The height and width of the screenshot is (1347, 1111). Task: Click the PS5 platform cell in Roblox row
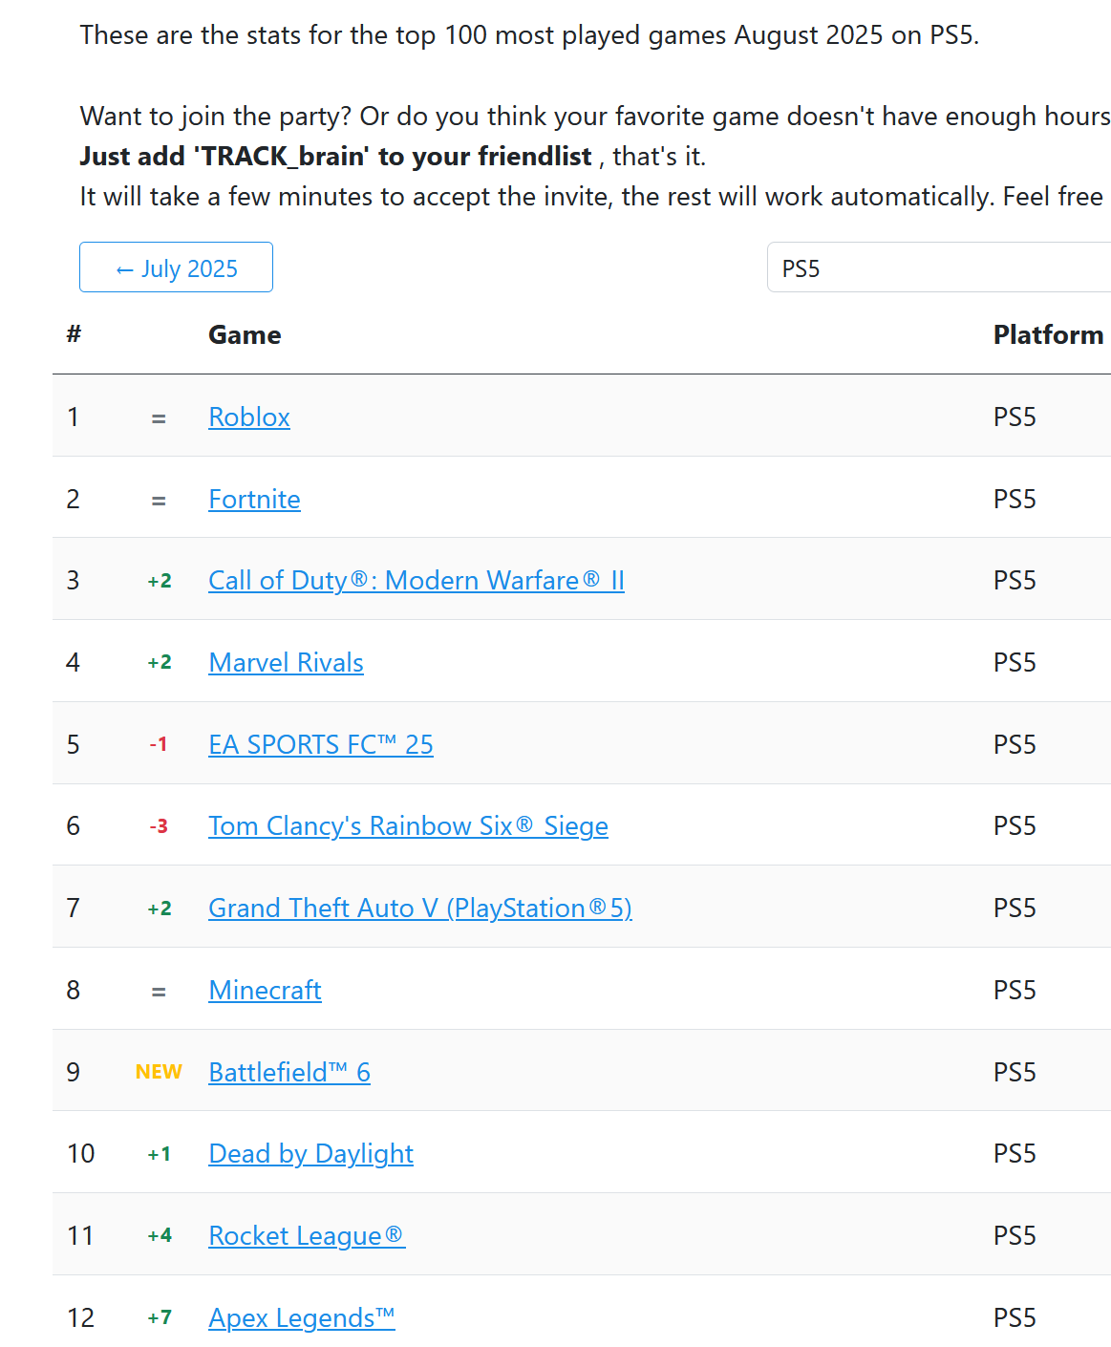tap(1015, 417)
